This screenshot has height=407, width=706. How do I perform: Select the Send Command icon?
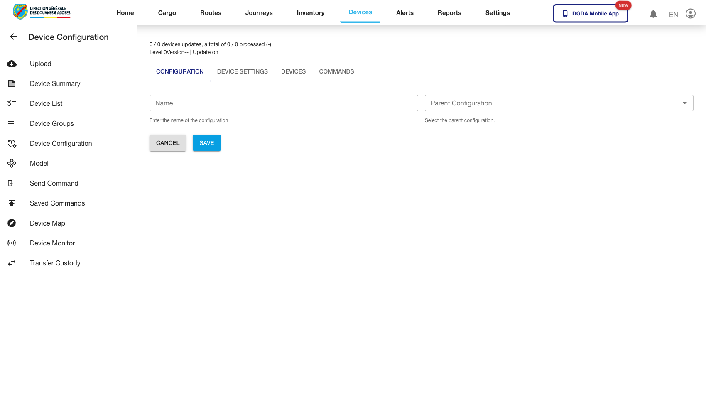click(x=12, y=183)
